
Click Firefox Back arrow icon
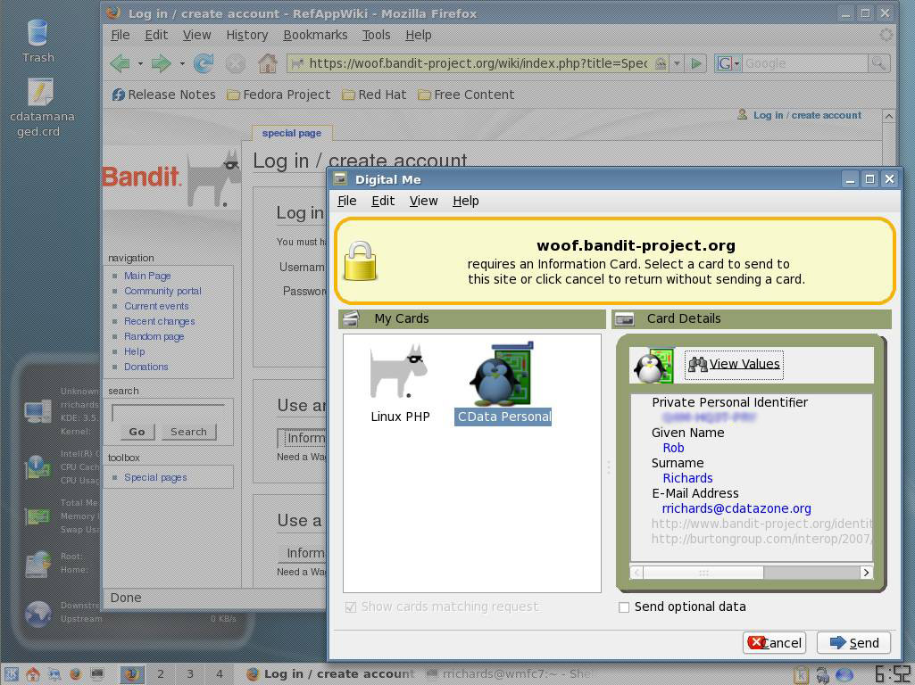click(x=121, y=63)
